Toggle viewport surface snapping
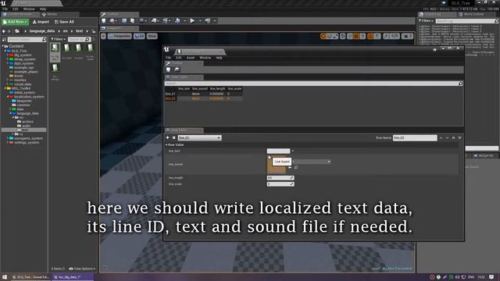Screen dimensions: 500x281 point(349,37)
